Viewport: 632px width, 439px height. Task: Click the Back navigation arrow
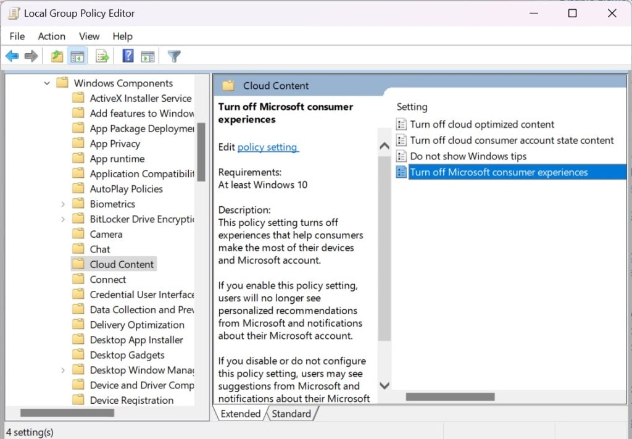[11, 56]
